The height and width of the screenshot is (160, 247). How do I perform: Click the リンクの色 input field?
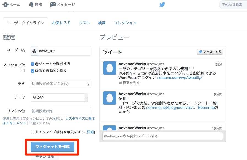(61, 111)
